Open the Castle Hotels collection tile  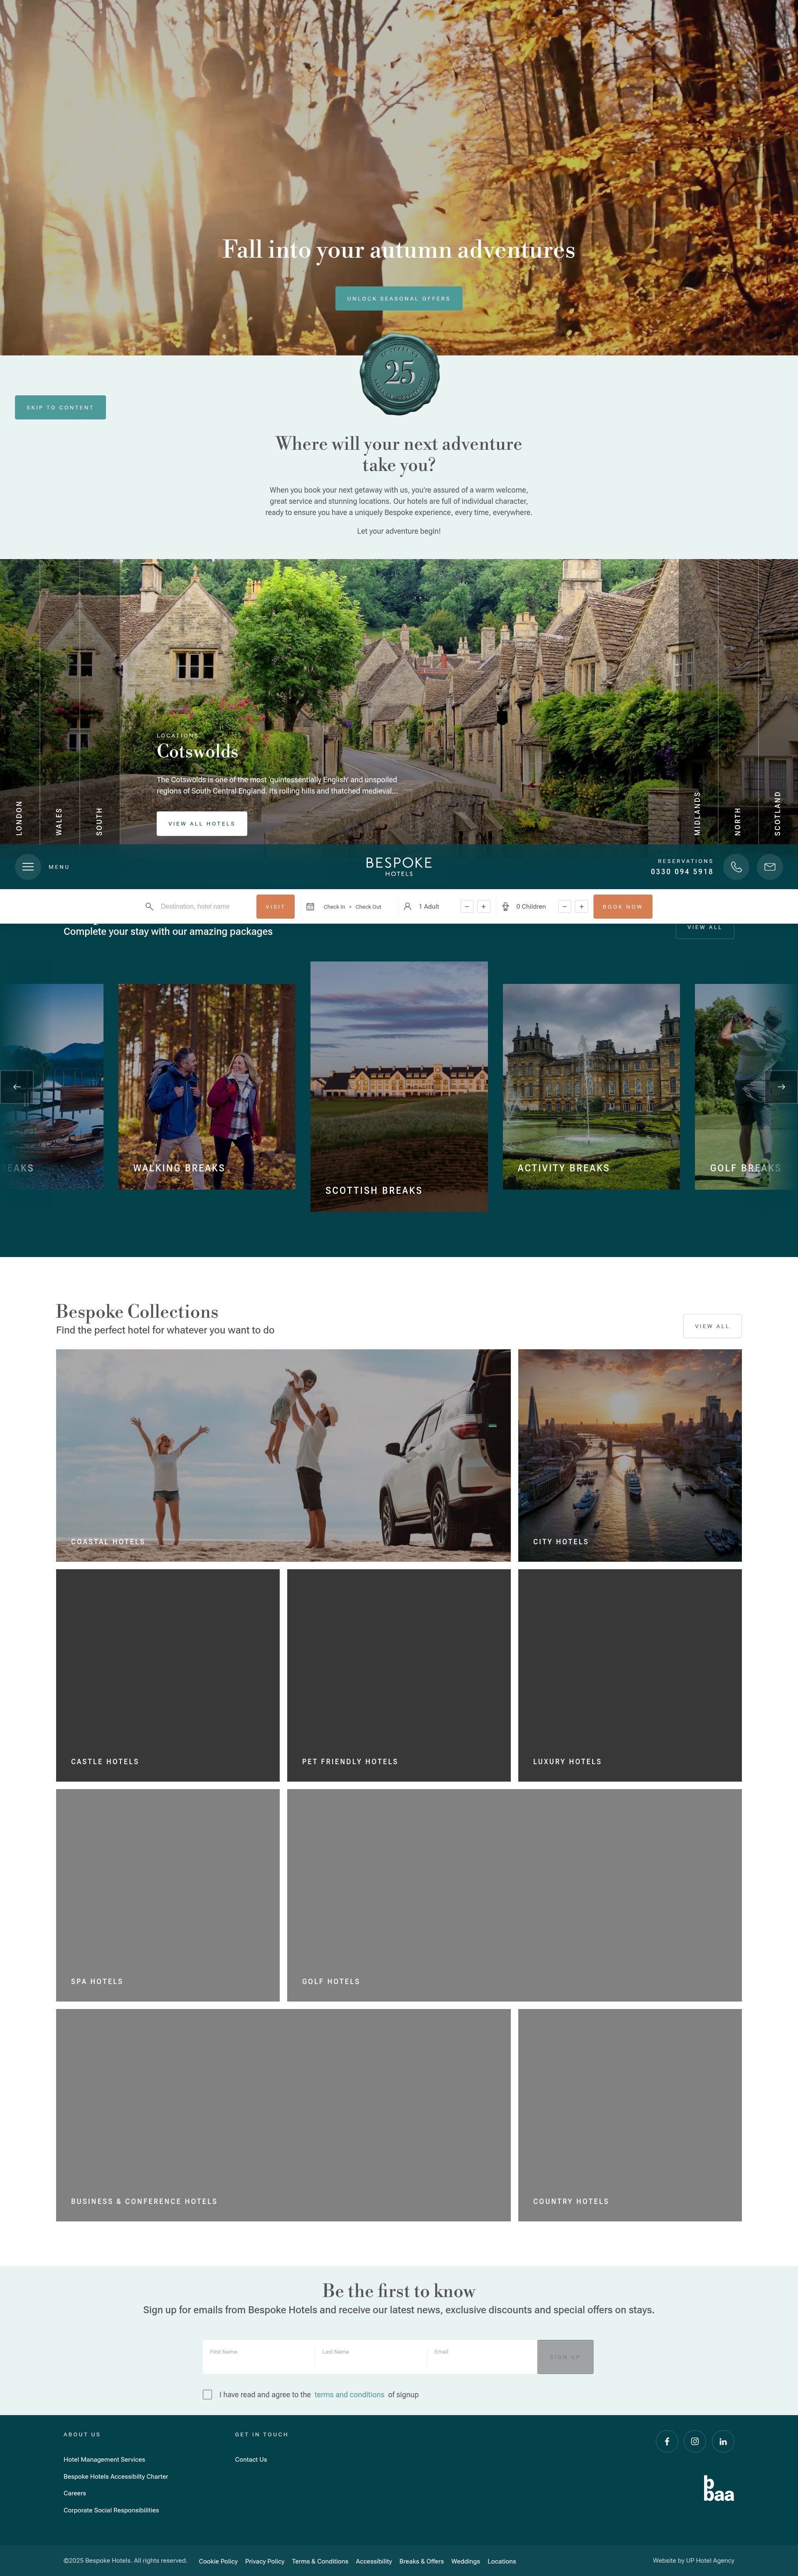(168, 1675)
